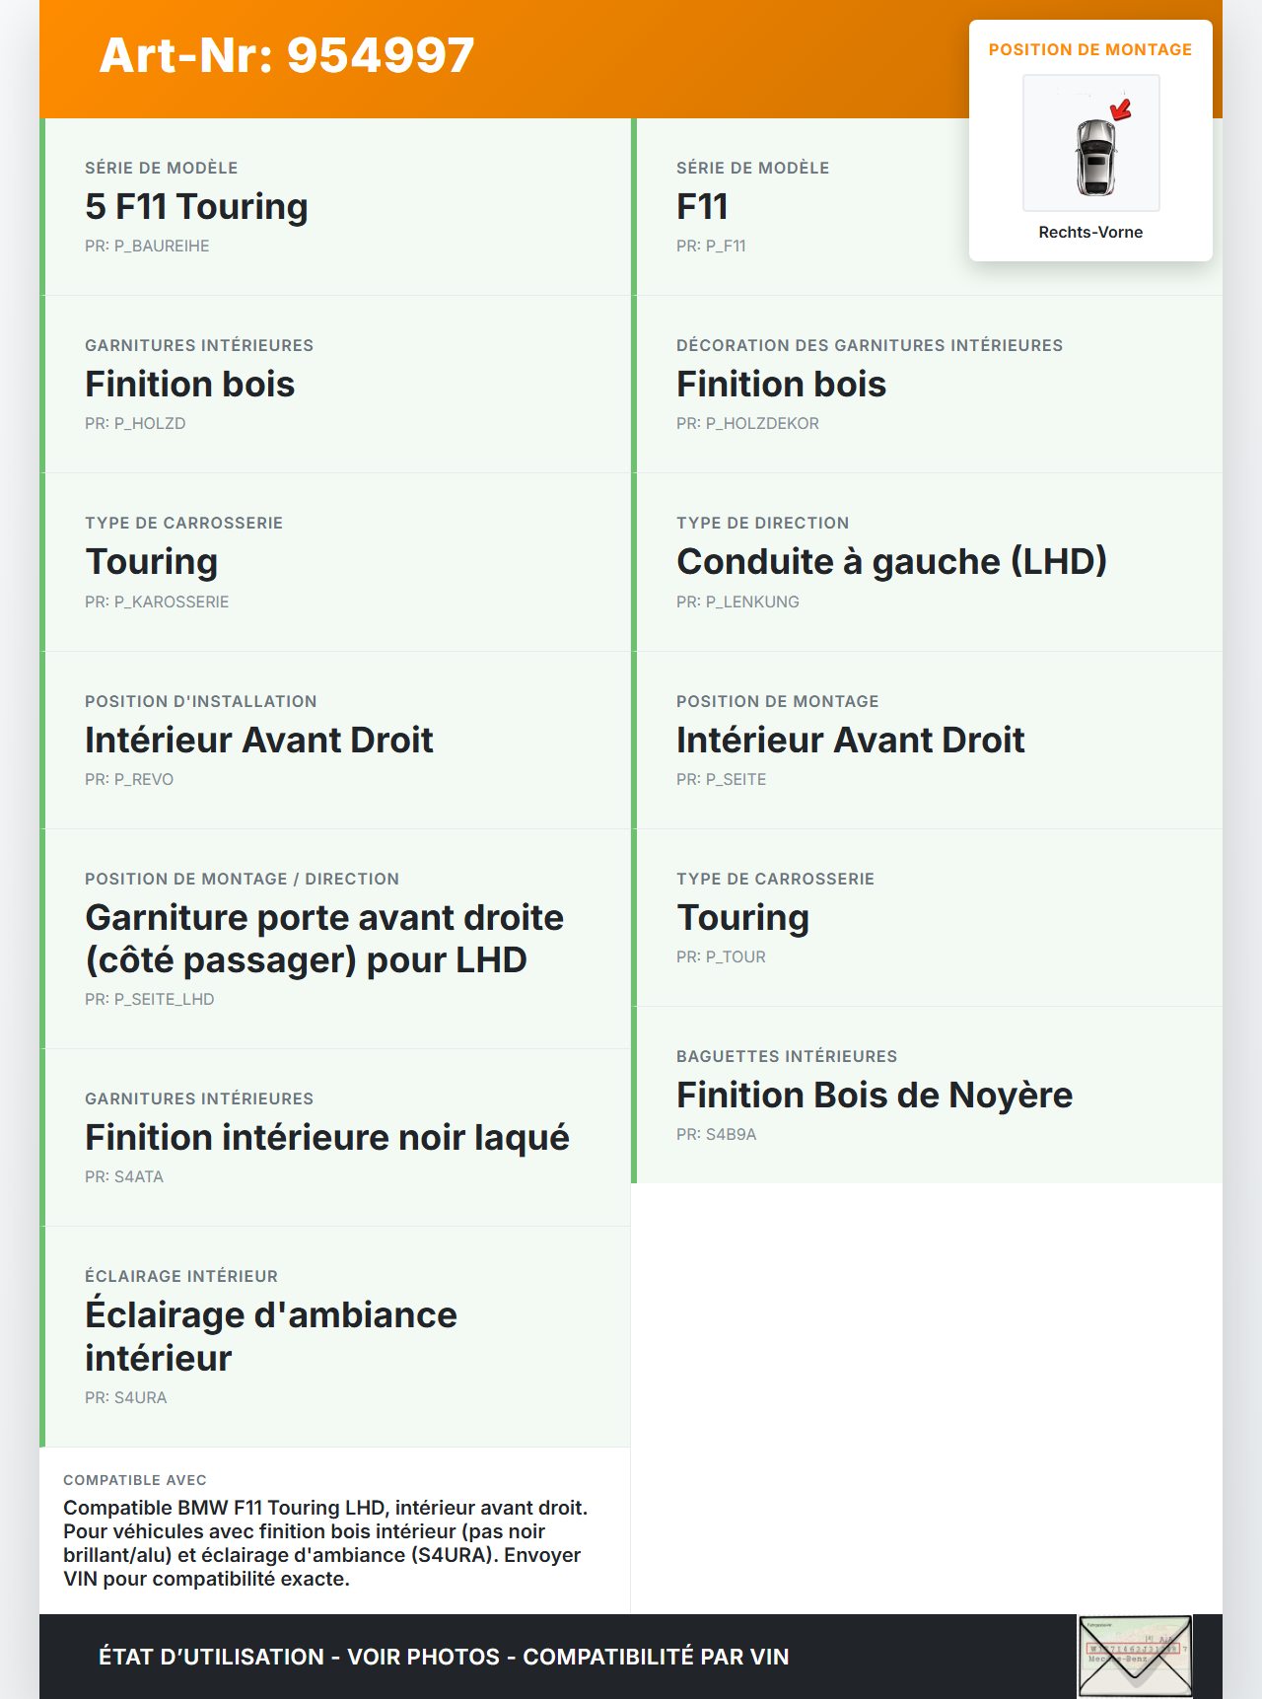Click the red arrow on the car diagram
1262x1699 pixels.
point(1121,109)
